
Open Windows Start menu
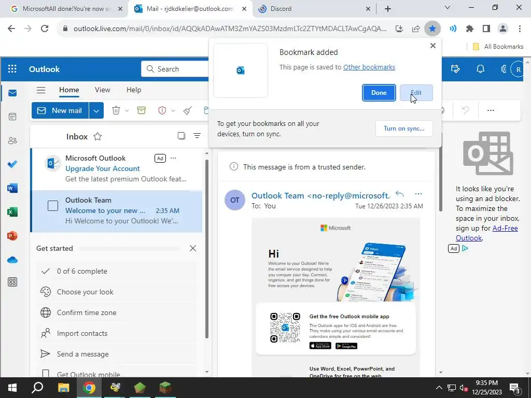click(x=12, y=388)
